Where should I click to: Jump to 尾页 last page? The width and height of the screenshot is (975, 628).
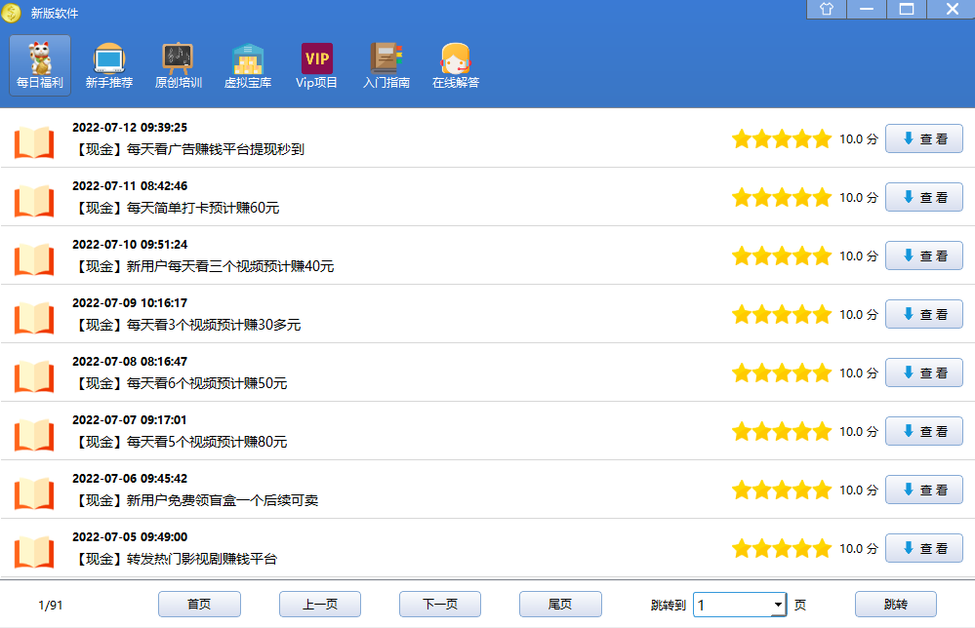click(x=559, y=605)
